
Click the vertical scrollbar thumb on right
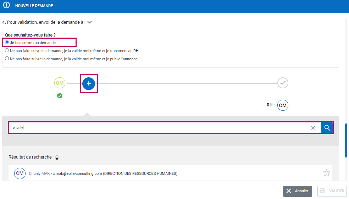coord(347,140)
